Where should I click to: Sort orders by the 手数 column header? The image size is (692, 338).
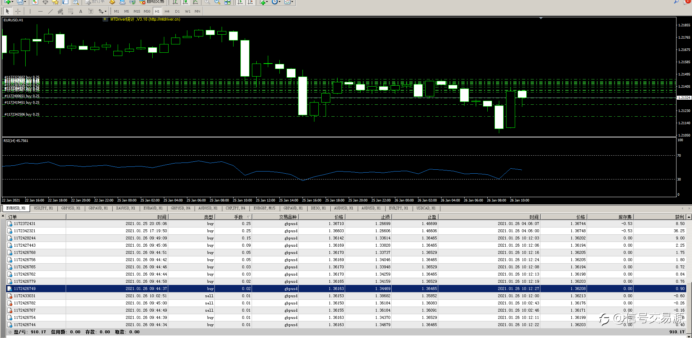(238, 217)
